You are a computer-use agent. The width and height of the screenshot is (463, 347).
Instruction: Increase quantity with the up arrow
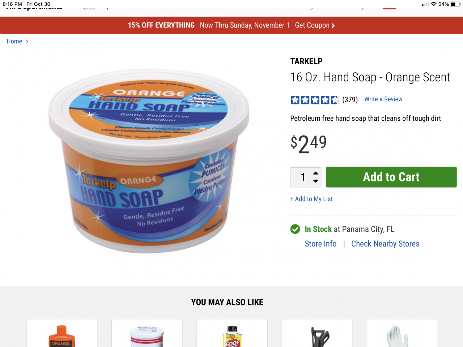315,173
